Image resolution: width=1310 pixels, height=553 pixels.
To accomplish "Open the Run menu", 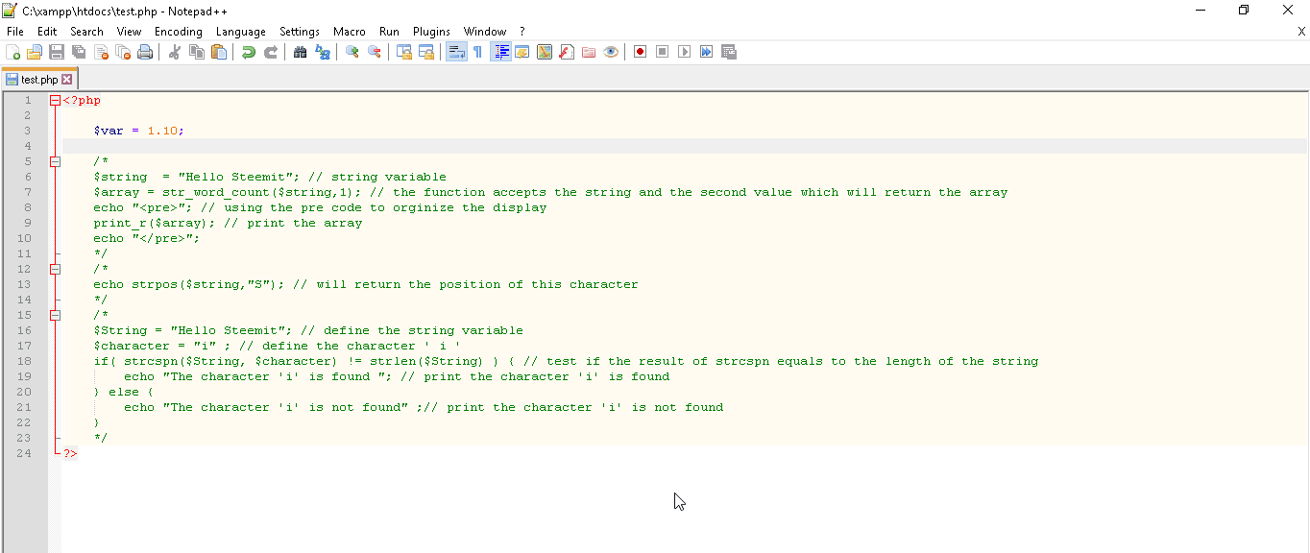I will [x=389, y=32].
